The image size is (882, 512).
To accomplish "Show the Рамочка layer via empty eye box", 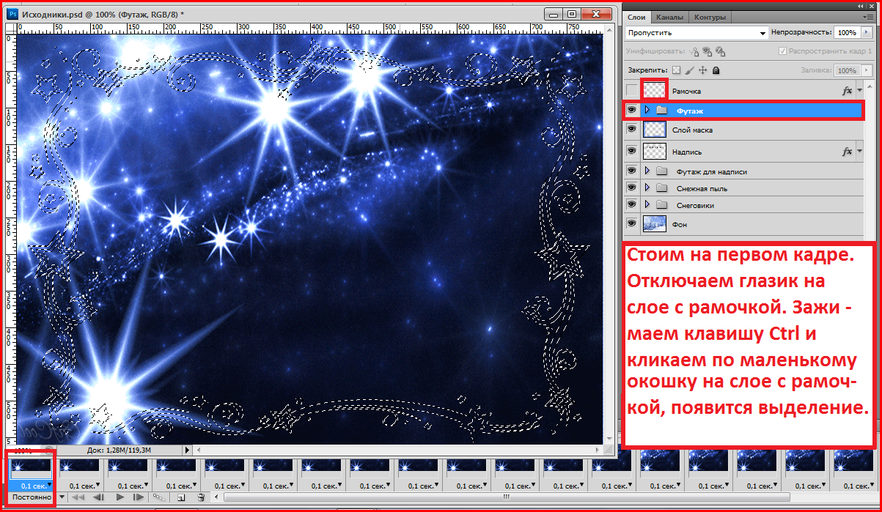I will (631, 91).
